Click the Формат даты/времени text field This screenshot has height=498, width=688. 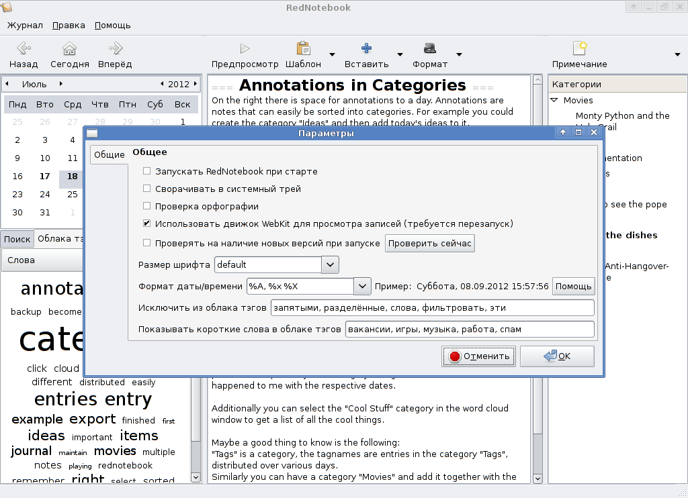pos(300,287)
